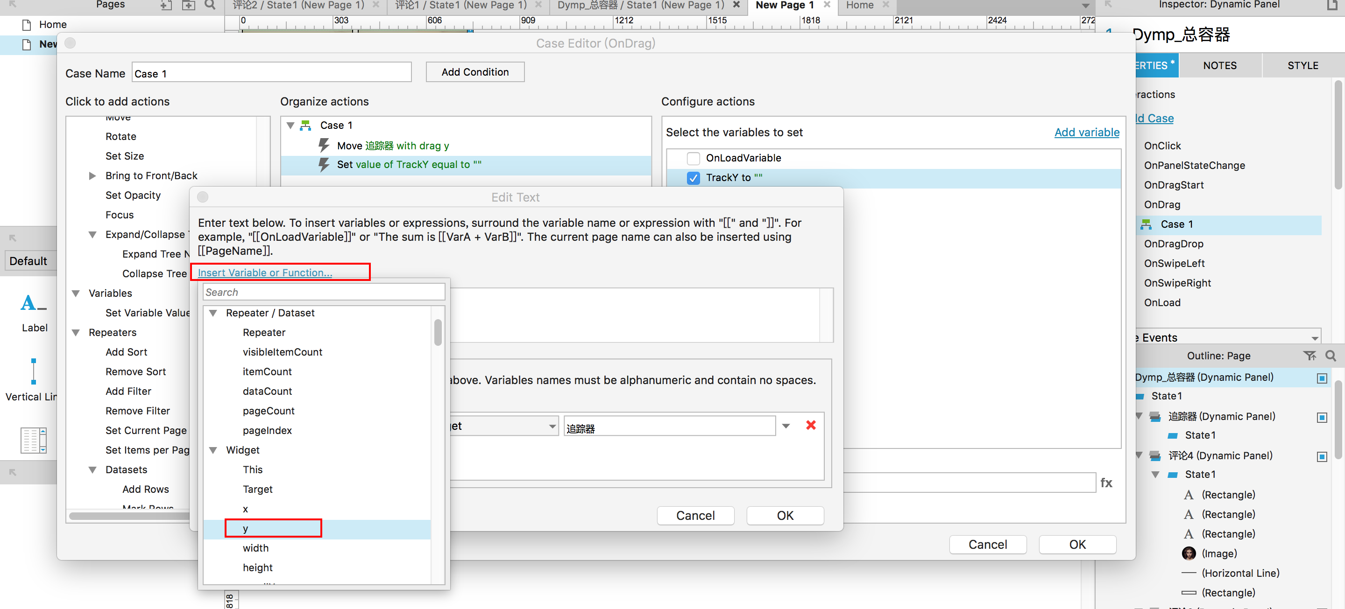Collapse the Repeater / Dataset group

point(213,313)
